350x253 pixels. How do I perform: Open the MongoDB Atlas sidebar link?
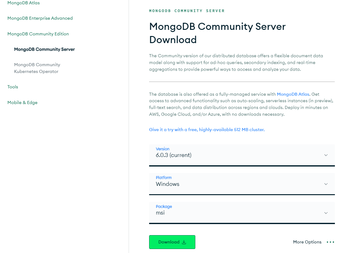point(23,3)
